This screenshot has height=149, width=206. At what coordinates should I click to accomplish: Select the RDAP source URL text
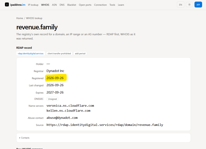105,125
